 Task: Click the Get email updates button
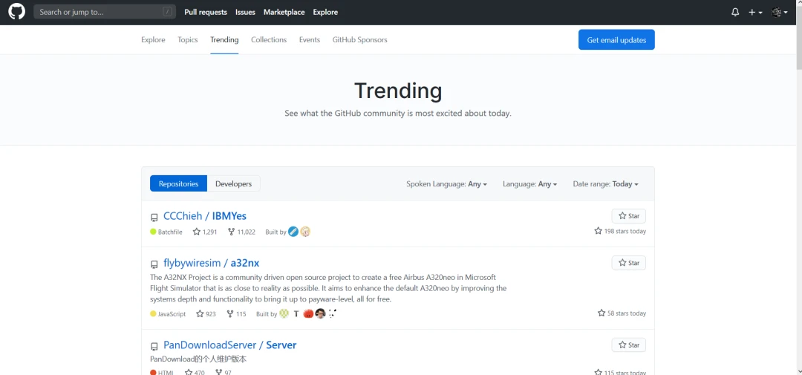616,40
